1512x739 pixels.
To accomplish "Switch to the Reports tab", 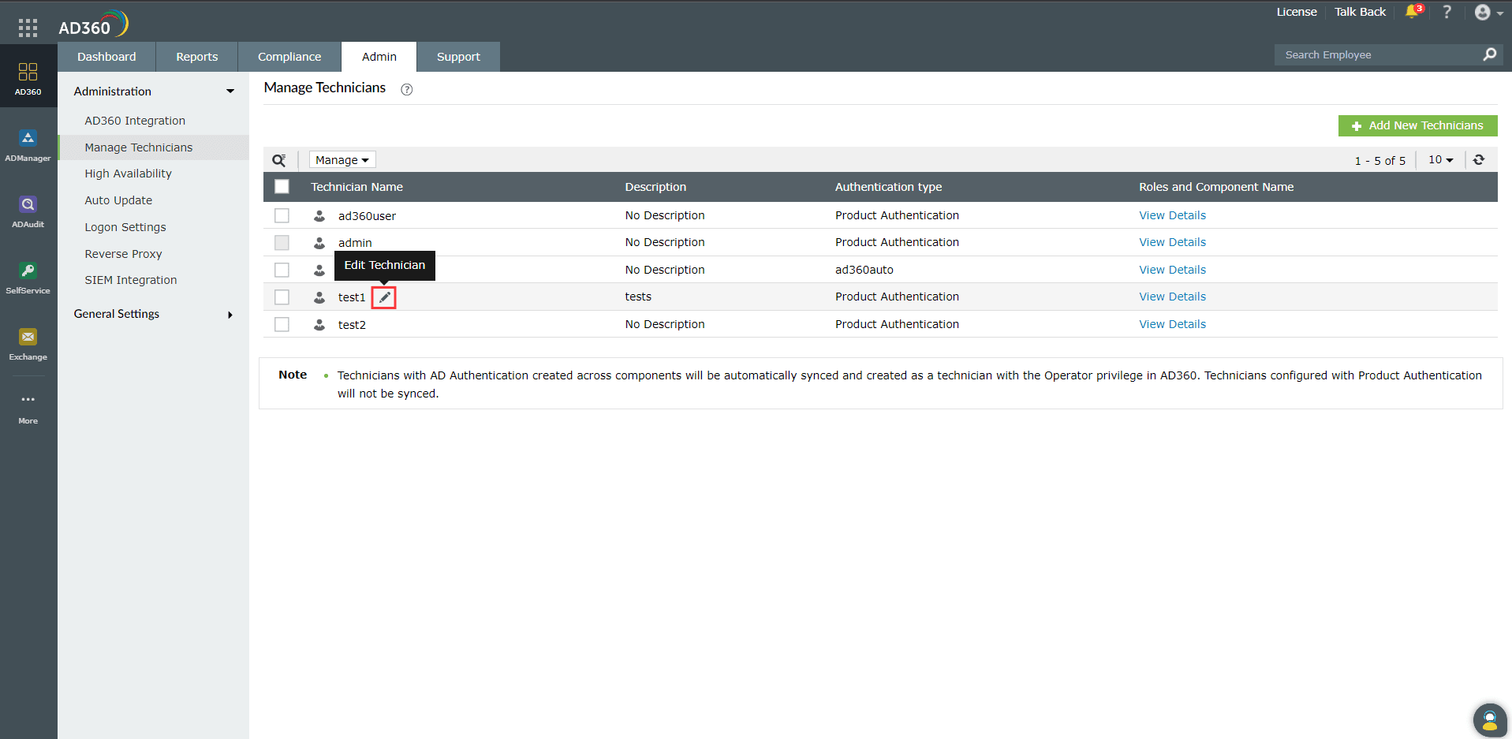I will 196,57.
